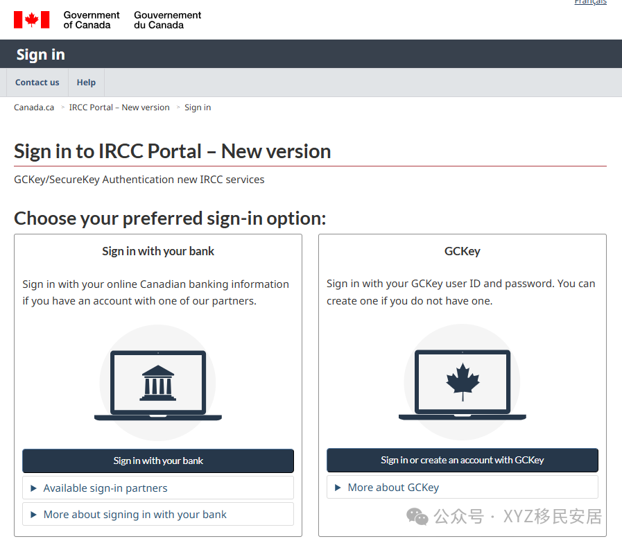The image size is (622, 541).
Task: Click arrow beside More about signing in with bank
Action: pos(34,515)
